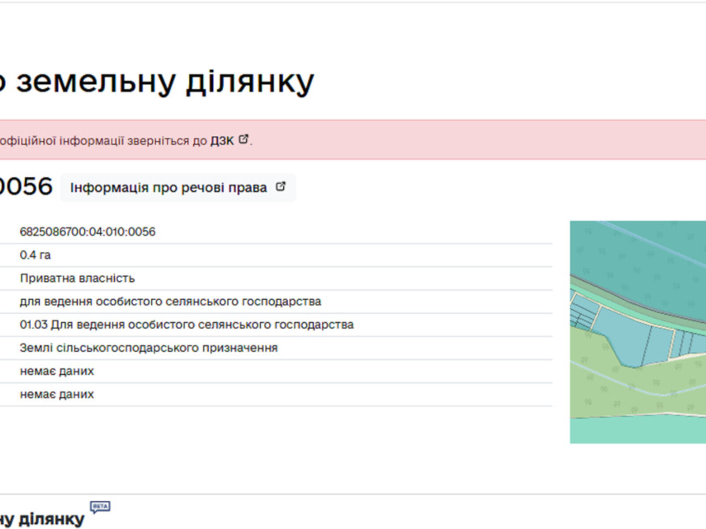Select the Приватна власність row value

pos(77,278)
